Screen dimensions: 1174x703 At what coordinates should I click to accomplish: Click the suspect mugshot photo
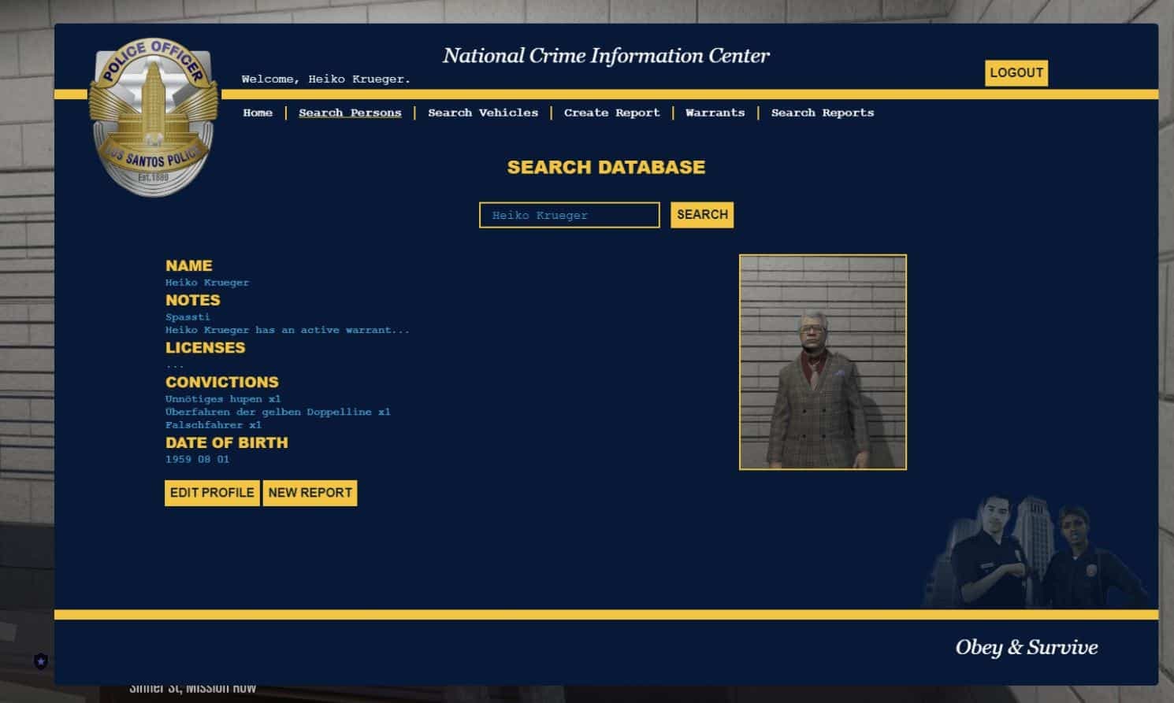point(823,362)
